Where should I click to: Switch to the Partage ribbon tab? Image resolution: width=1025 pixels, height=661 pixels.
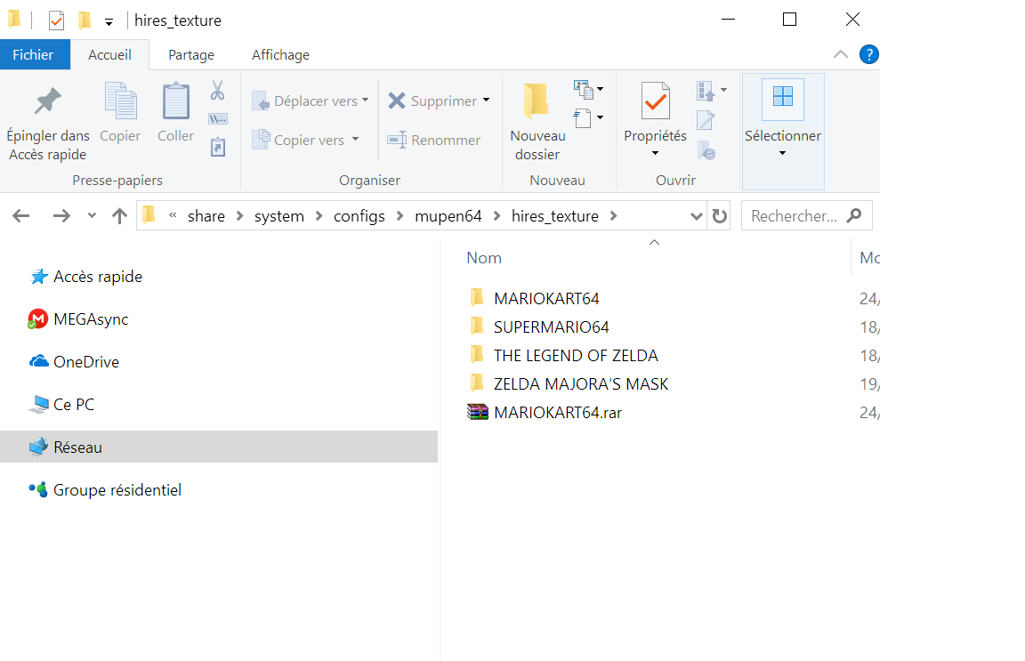(x=191, y=55)
